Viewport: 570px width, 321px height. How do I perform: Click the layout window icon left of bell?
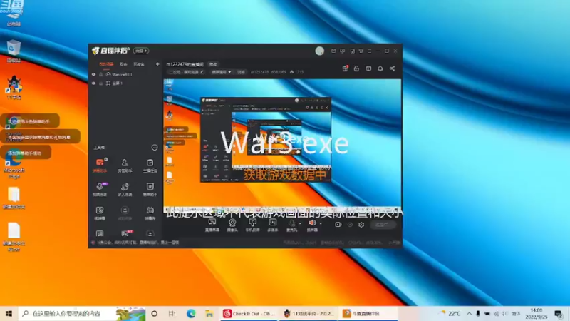click(368, 68)
